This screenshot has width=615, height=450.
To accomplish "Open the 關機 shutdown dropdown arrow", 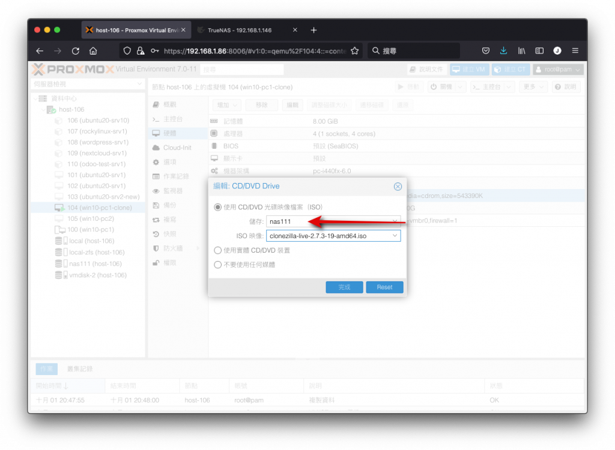I will click(461, 86).
